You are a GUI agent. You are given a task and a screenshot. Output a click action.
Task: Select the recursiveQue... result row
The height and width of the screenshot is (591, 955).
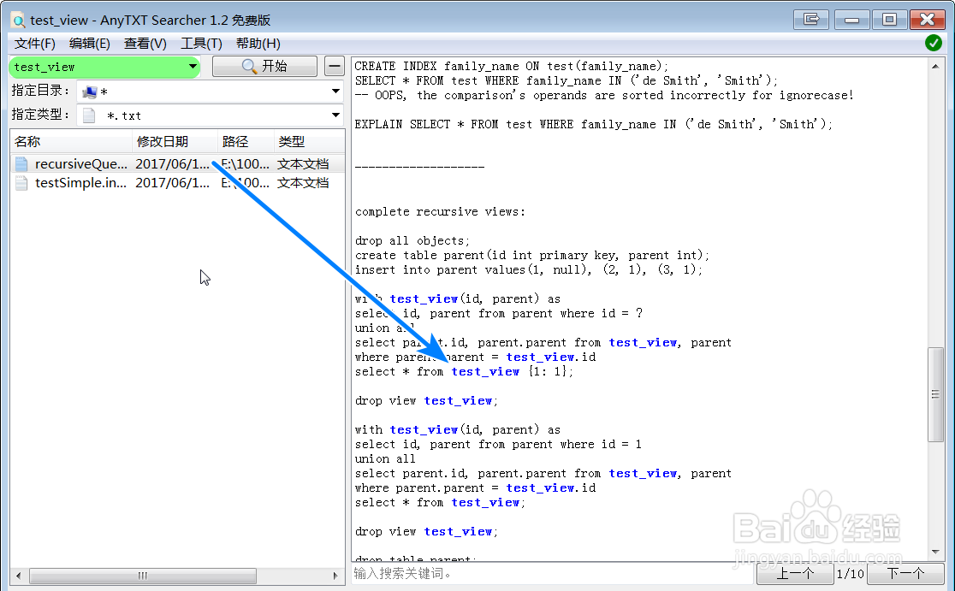click(x=177, y=164)
